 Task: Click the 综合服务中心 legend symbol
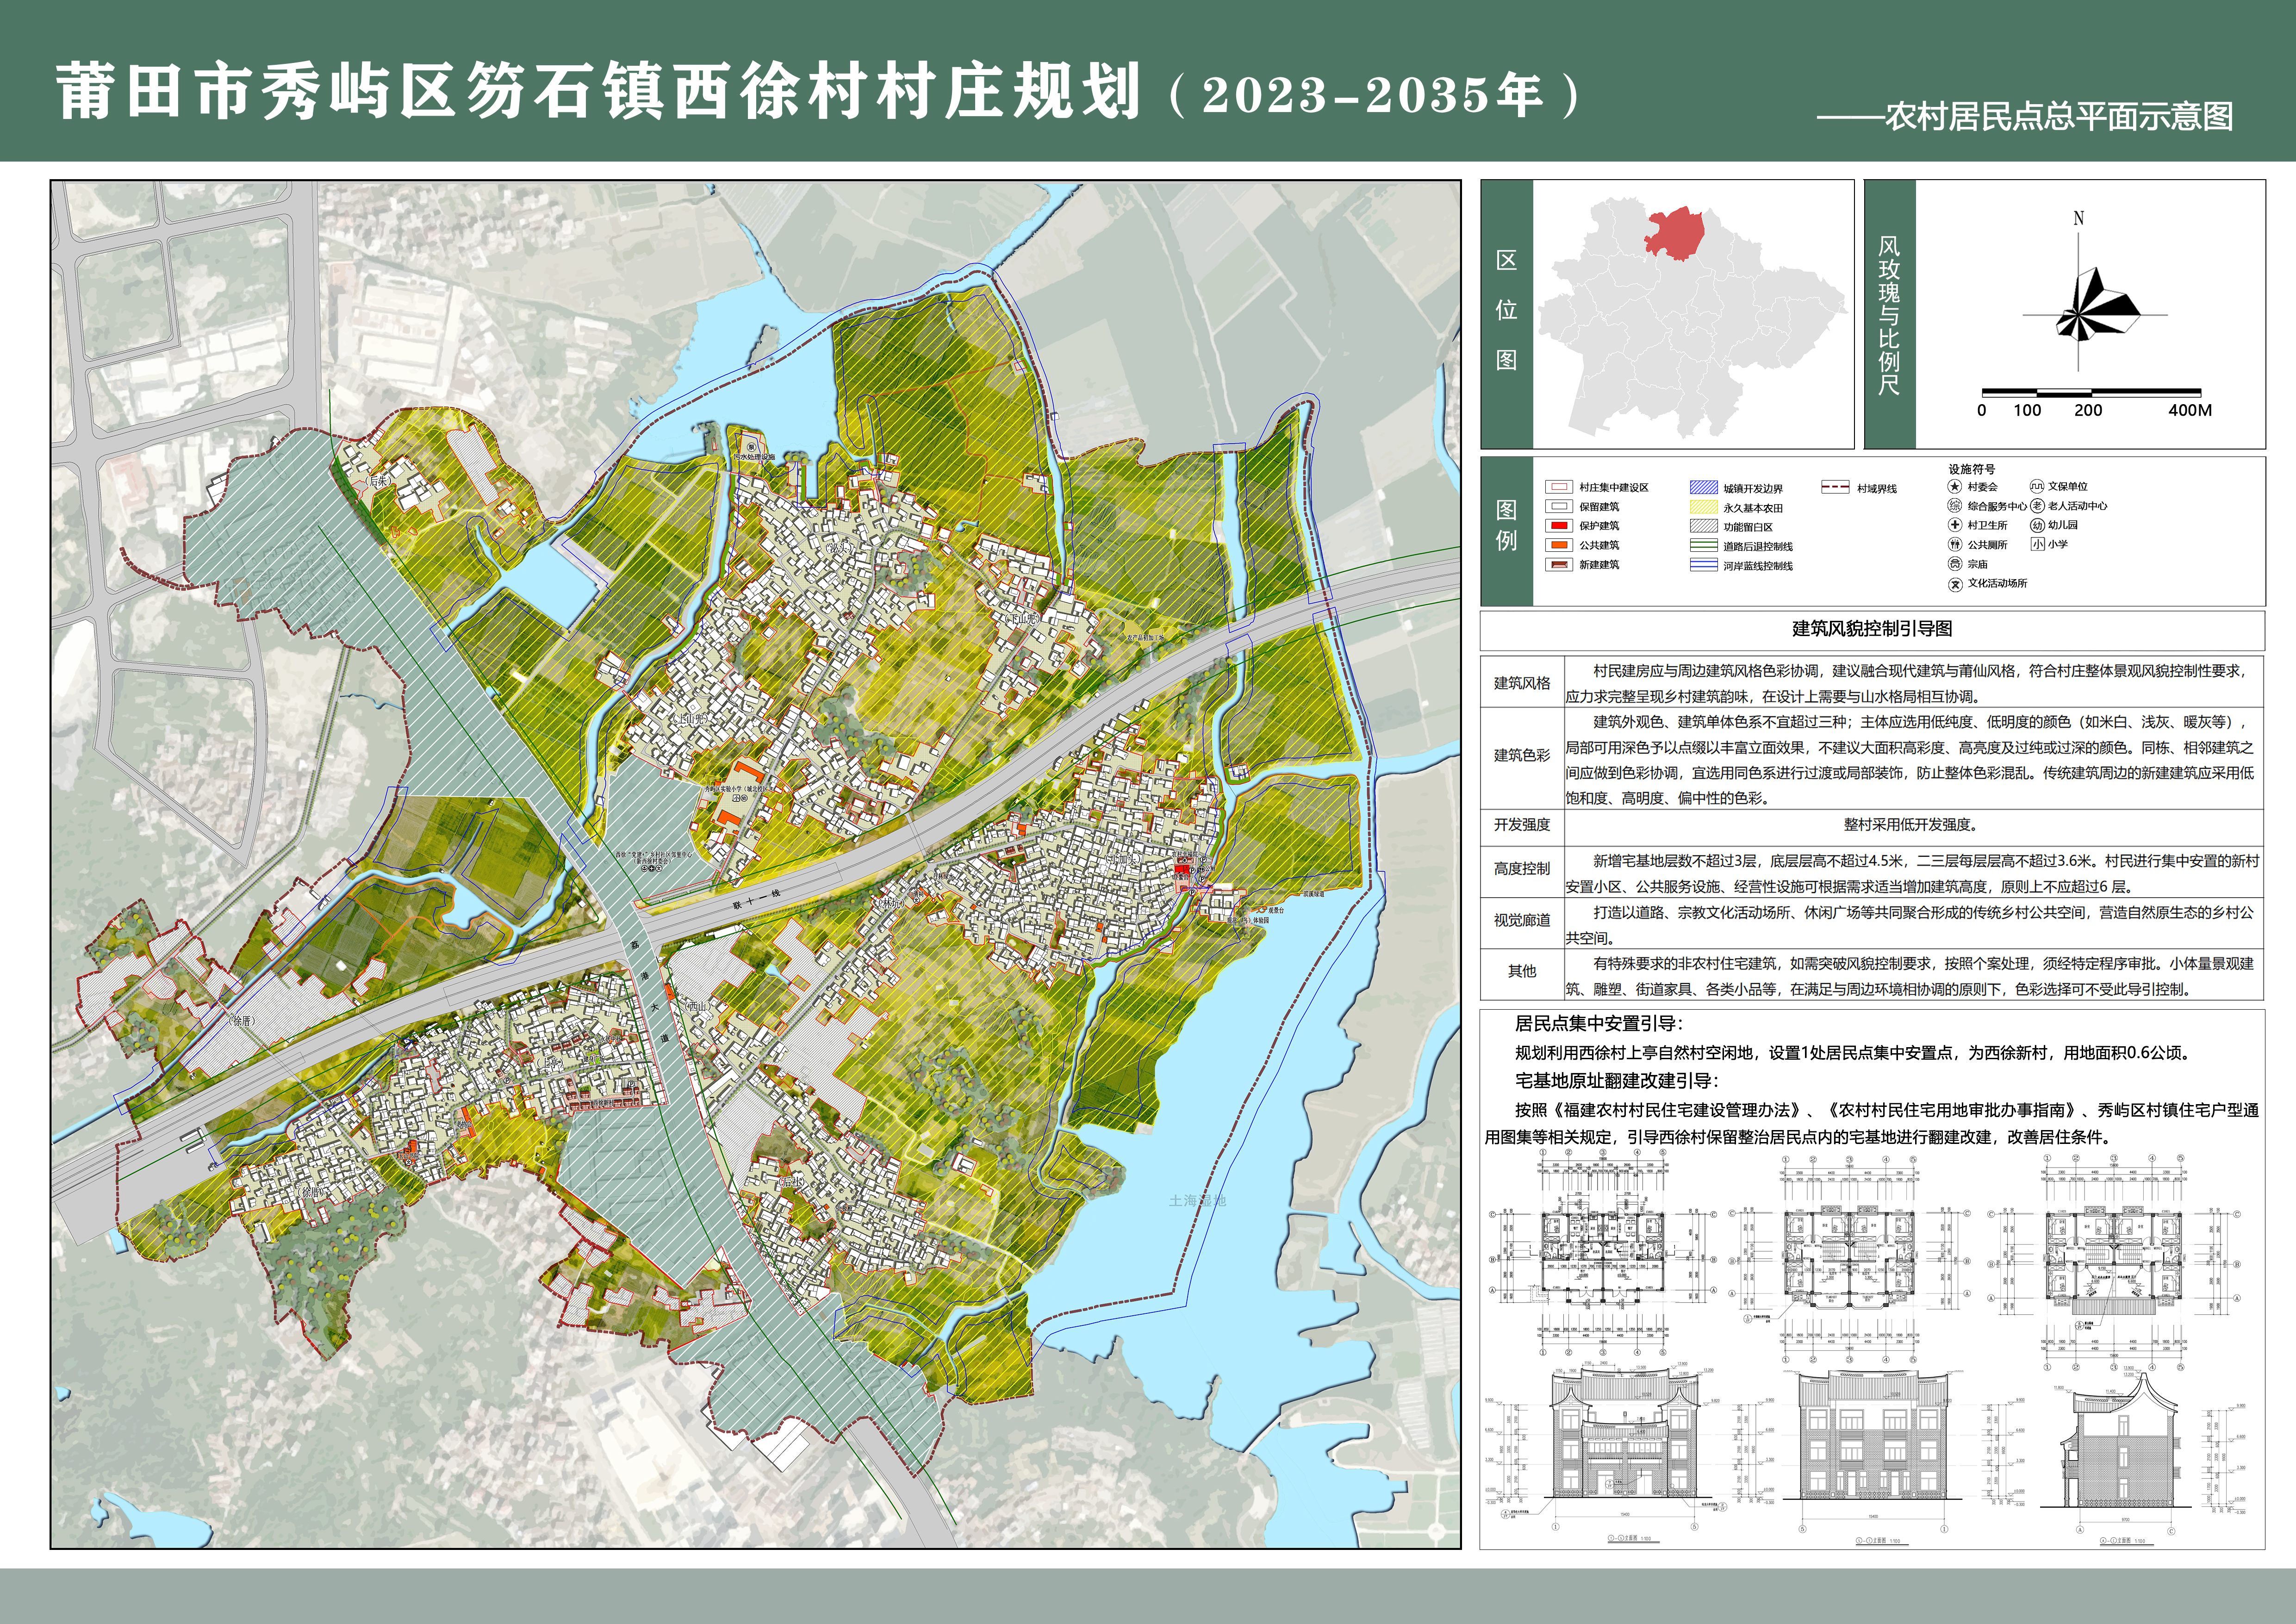1955,506
